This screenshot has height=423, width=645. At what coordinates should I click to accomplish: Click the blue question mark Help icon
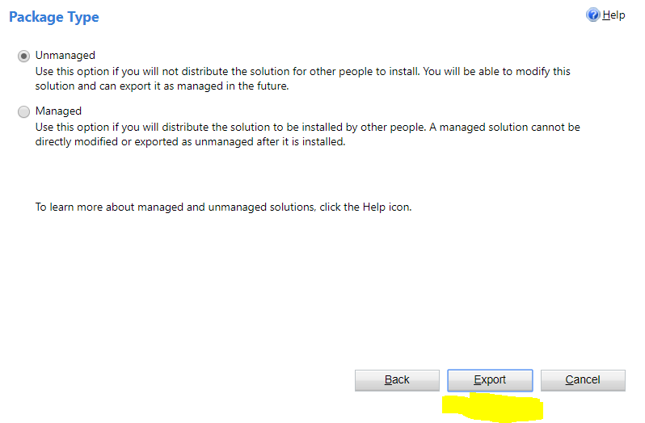592,15
